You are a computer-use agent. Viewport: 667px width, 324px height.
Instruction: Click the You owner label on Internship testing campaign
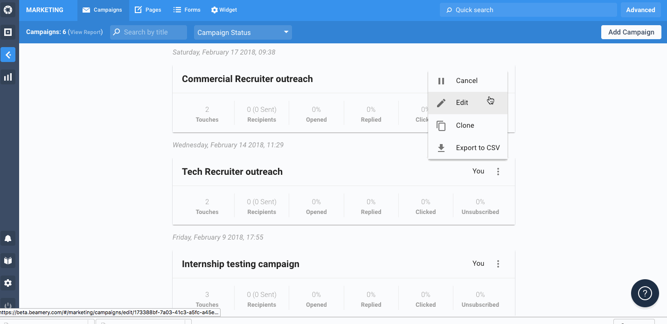click(x=479, y=263)
